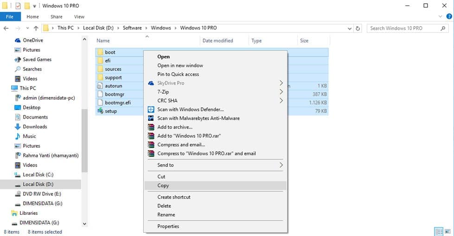Expand the 7-Zip submenu
The image size is (454, 236).
281,92
